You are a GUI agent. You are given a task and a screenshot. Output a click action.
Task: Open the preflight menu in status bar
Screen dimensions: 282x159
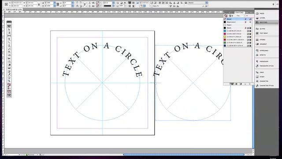pyautogui.click(x=37, y=155)
